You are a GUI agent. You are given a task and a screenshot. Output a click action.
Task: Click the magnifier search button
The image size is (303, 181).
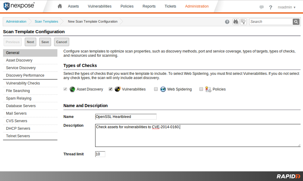(x=296, y=22)
